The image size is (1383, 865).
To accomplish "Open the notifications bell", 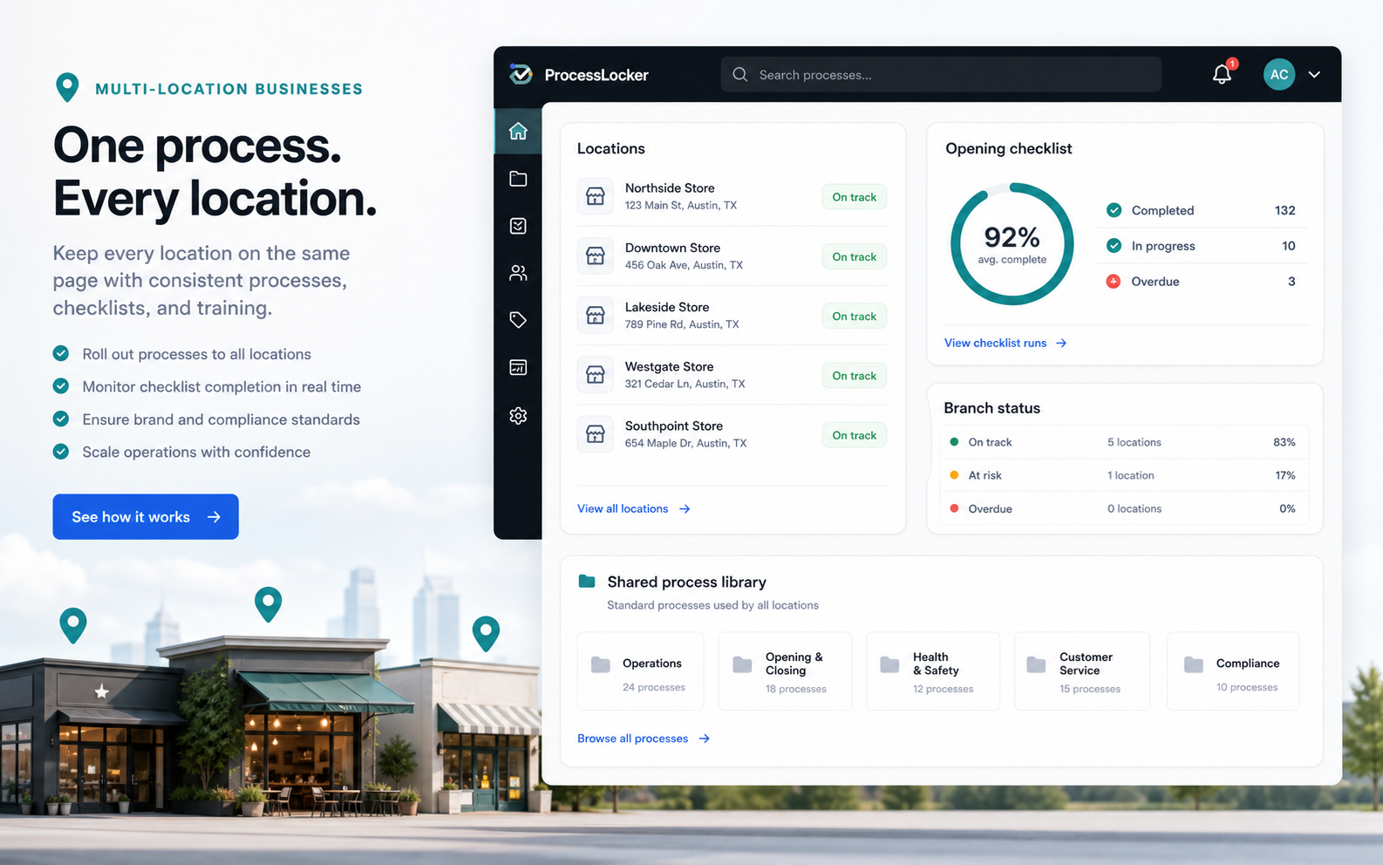I will tap(1223, 74).
